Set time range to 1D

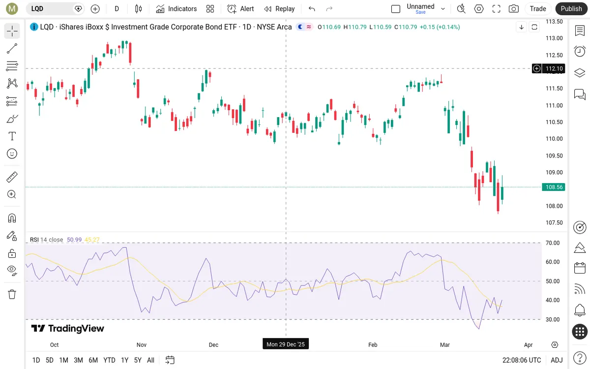tap(36, 360)
